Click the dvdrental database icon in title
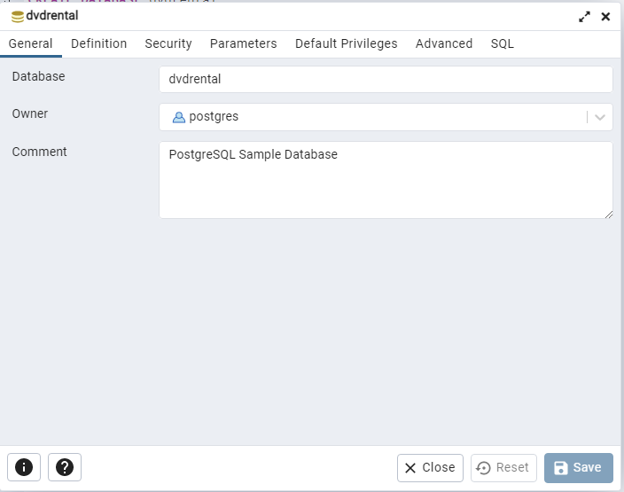The width and height of the screenshot is (624, 492). (x=17, y=16)
